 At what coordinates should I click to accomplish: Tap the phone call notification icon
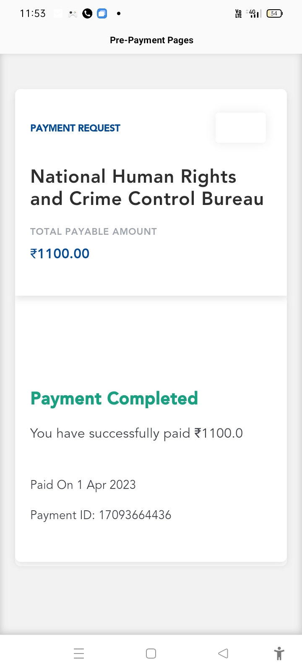point(87,13)
